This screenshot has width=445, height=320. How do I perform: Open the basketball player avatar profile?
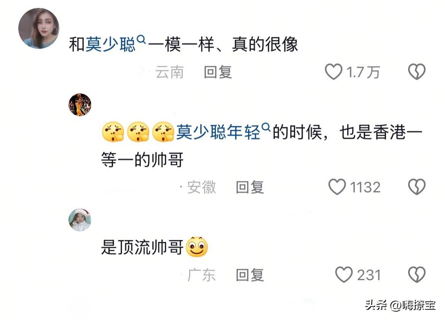pyautogui.click(x=80, y=105)
